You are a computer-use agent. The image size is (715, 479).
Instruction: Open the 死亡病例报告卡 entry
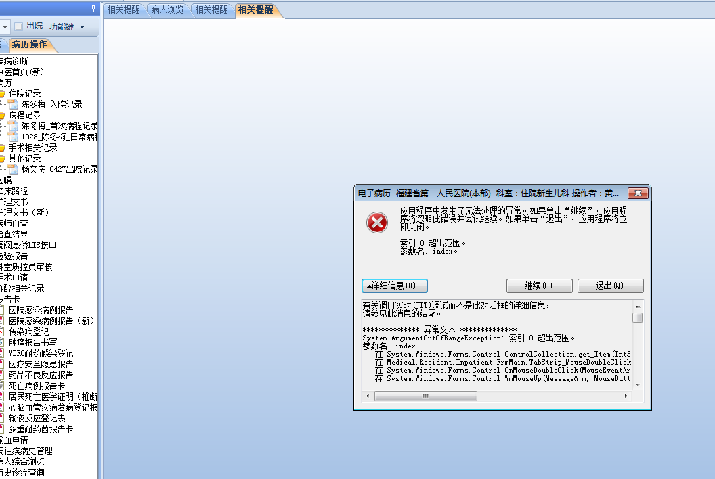pos(37,386)
